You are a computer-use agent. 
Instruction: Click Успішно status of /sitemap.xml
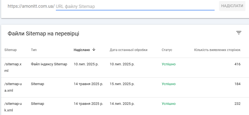click(169, 64)
